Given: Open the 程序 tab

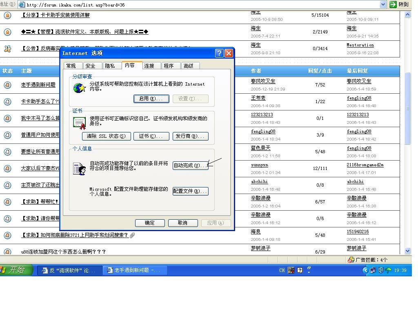Looking at the screenshot, I should pyautogui.click(x=171, y=66).
